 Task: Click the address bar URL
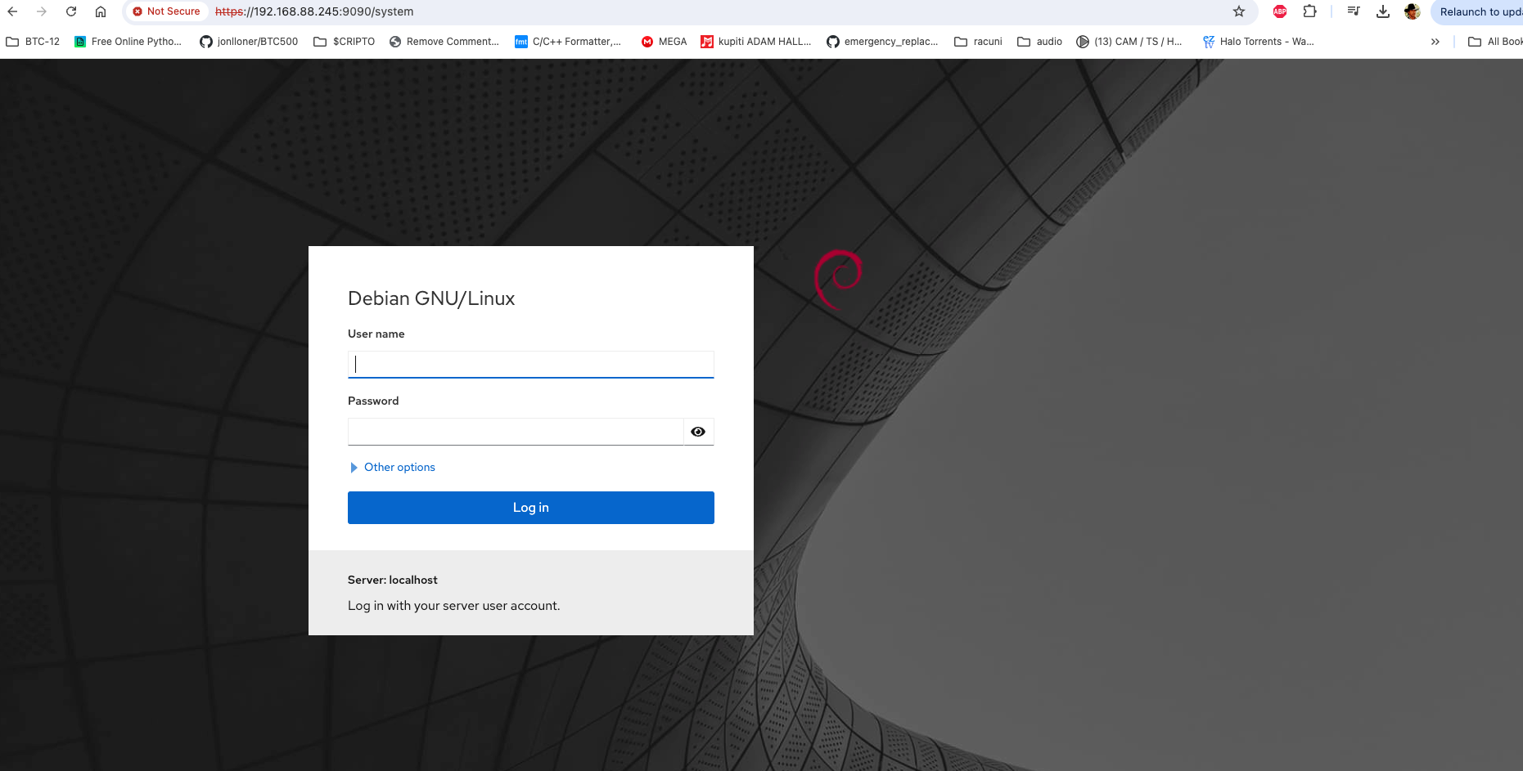[314, 11]
